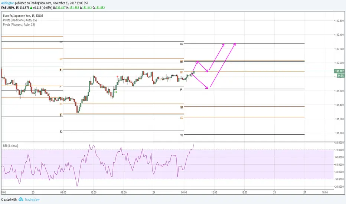Image resolution: width=346 pixels, height=204 pixels.
Task: Click the 8:00 time axis label
Action: [x=4, y=193]
